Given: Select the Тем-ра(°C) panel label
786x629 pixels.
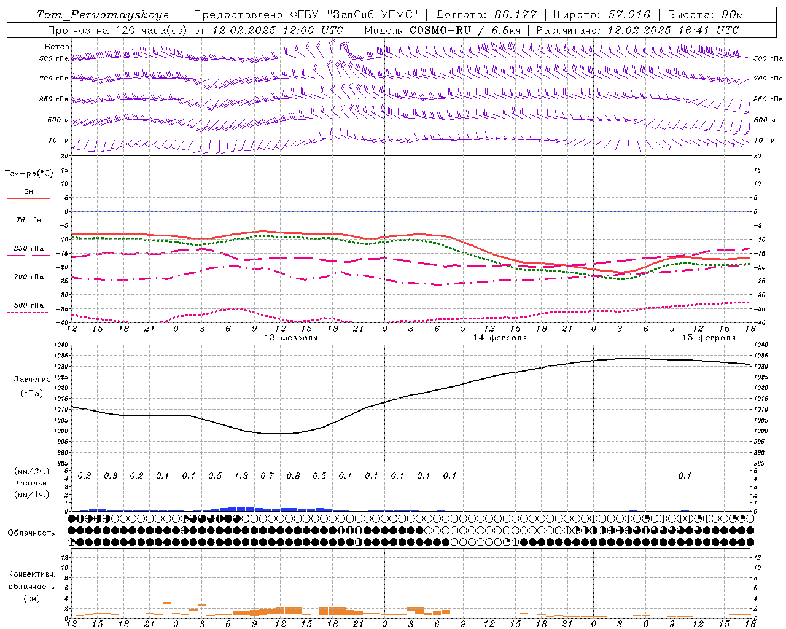Looking at the screenshot, I should pos(29,174).
